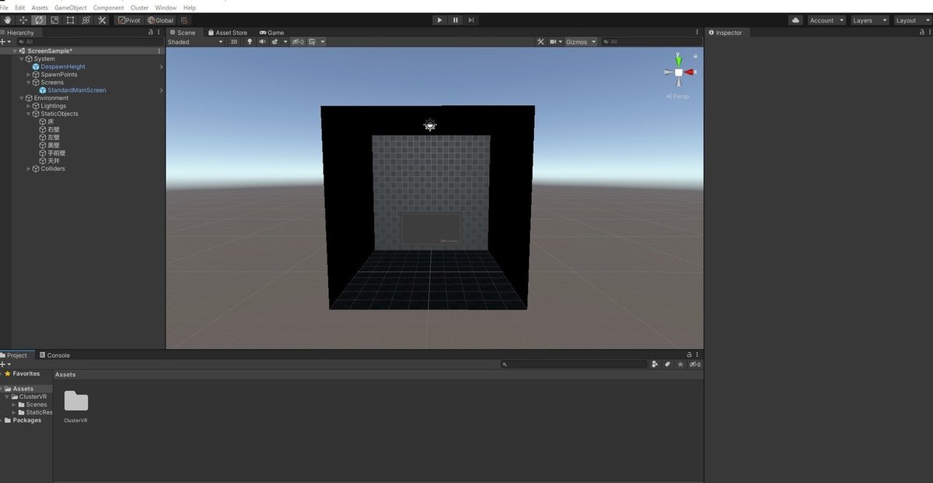This screenshot has height=483, width=933.
Task: Switch to the Game tab
Action: [x=272, y=33]
